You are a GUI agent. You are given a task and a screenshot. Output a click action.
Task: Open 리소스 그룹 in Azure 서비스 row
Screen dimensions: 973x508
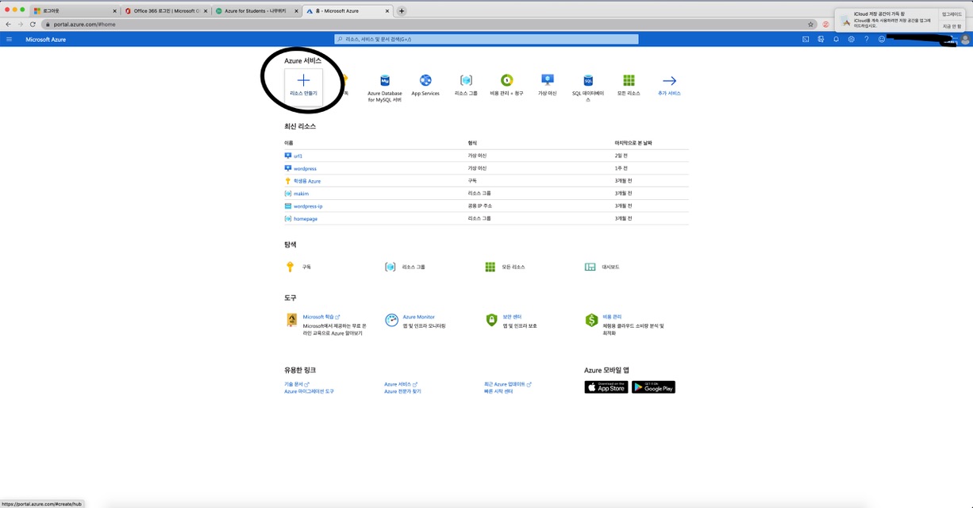point(466,85)
